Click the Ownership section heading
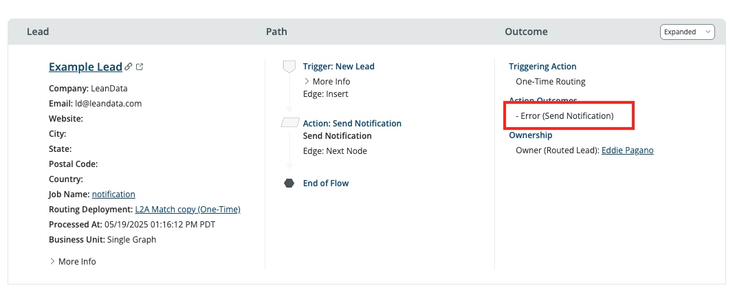This screenshot has height=290, width=735. (530, 135)
